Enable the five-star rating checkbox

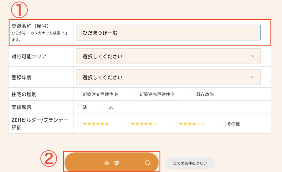coord(127,124)
